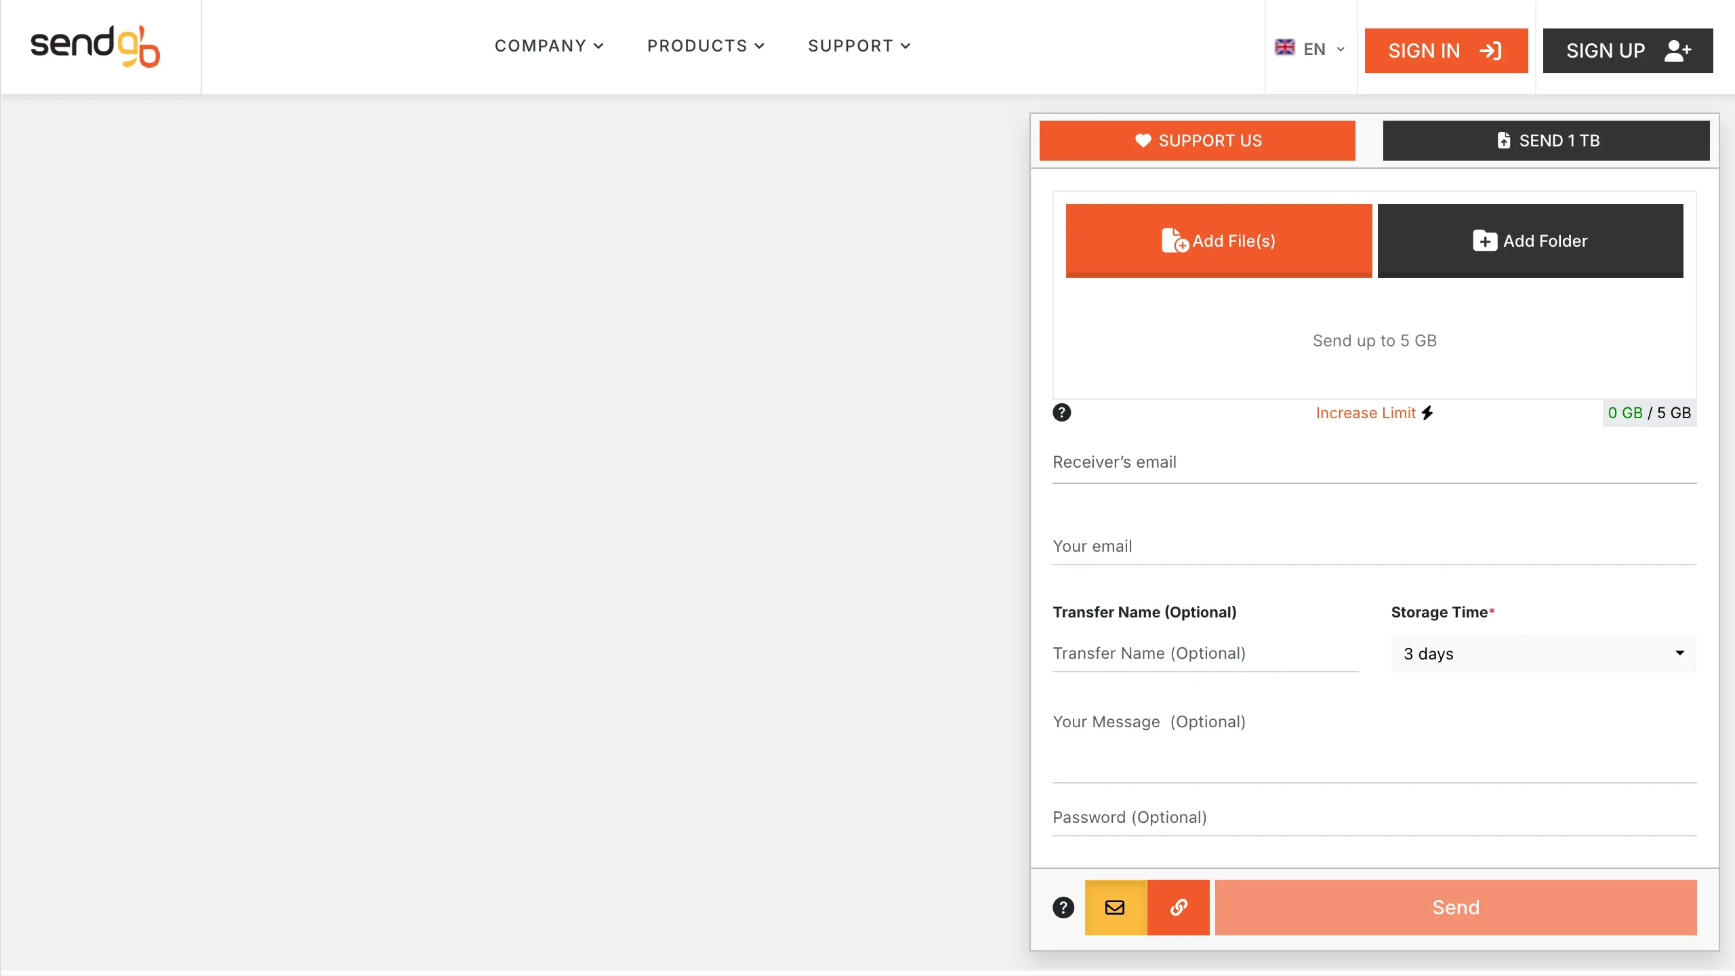Click the help icon next to send options

click(x=1062, y=908)
